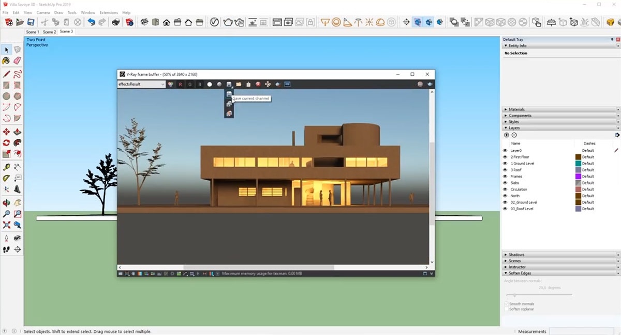Click the Circulation layer color swatch
The width and height of the screenshot is (621, 335).
coord(578,189)
